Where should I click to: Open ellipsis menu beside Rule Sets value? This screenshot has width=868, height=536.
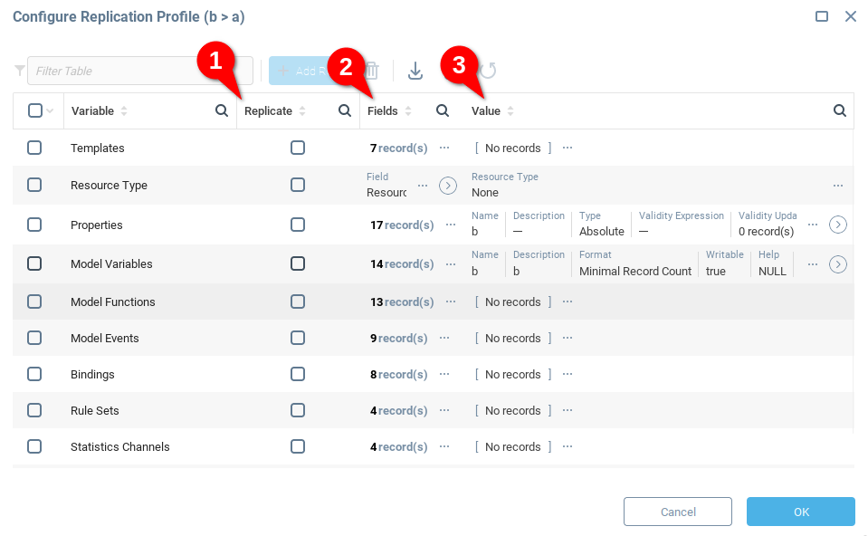[568, 410]
